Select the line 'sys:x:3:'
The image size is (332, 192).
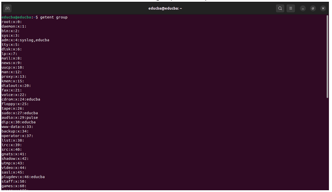coord(11,36)
